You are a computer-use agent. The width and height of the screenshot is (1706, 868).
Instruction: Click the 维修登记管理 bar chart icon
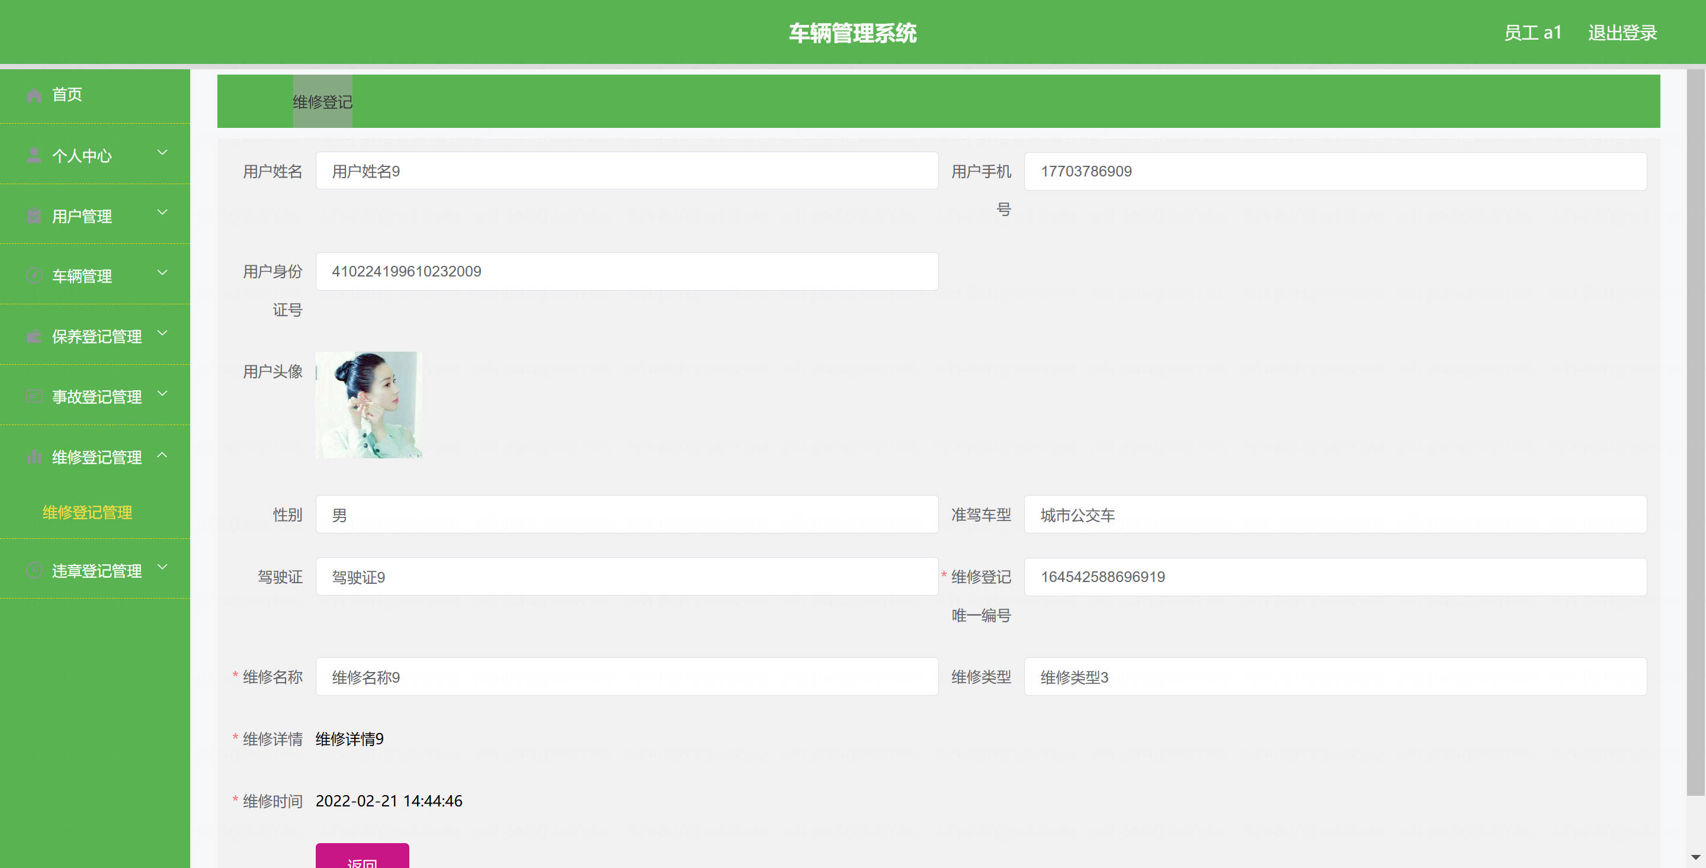pyautogui.click(x=34, y=457)
